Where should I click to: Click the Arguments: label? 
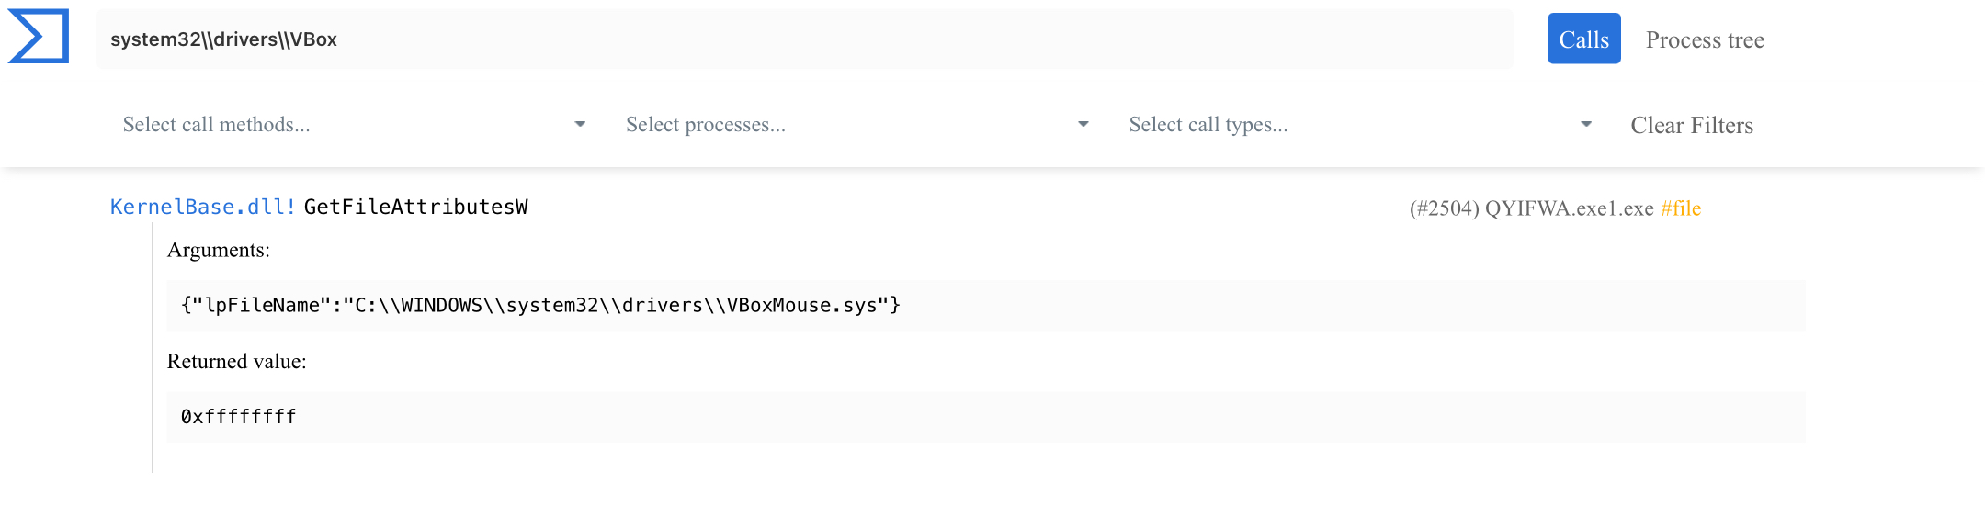point(219,251)
